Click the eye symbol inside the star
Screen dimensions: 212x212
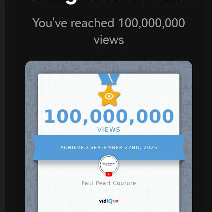point(109,96)
